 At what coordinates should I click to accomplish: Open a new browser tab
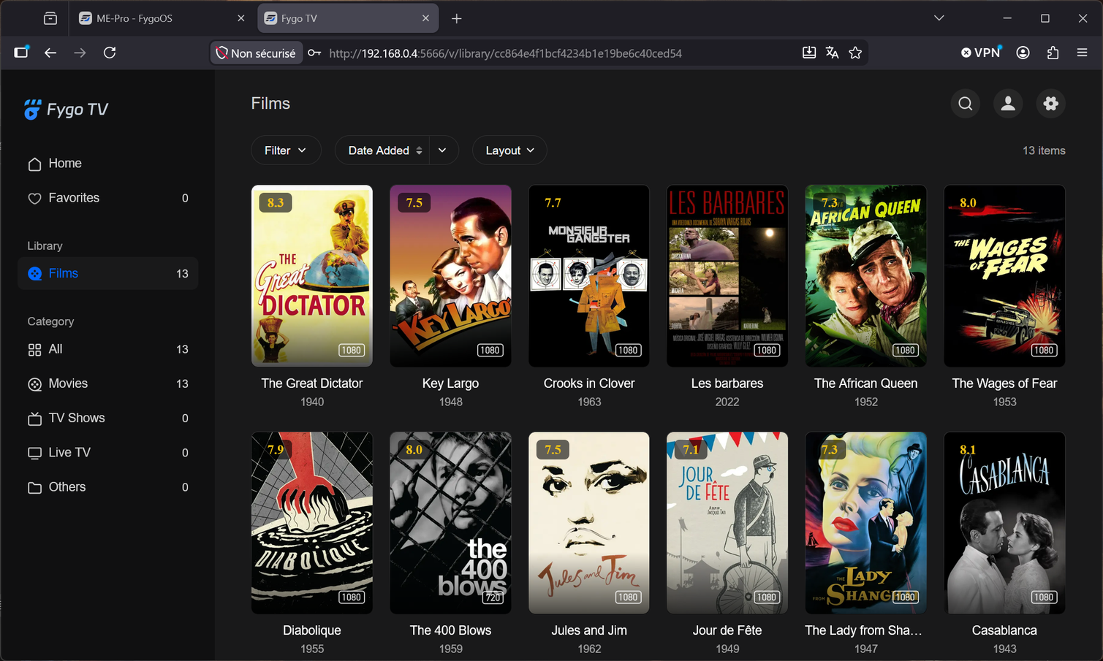pos(457,18)
